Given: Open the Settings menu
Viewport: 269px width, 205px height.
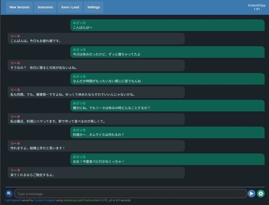Looking at the screenshot, I should point(94,7).
